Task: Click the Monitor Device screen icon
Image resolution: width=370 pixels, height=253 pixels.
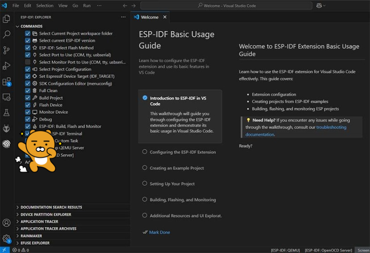Action: tap(35, 112)
